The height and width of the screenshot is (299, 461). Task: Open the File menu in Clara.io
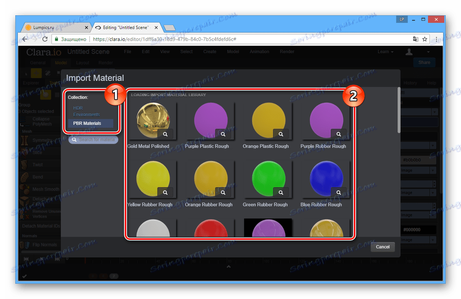click(127, 52)
